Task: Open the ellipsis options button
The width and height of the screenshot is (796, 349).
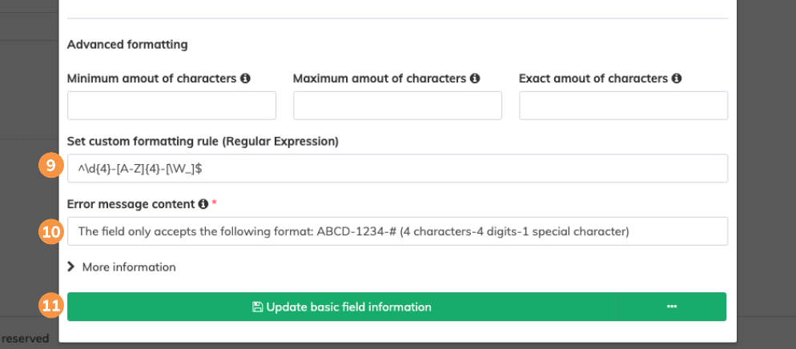Action: 672,307
